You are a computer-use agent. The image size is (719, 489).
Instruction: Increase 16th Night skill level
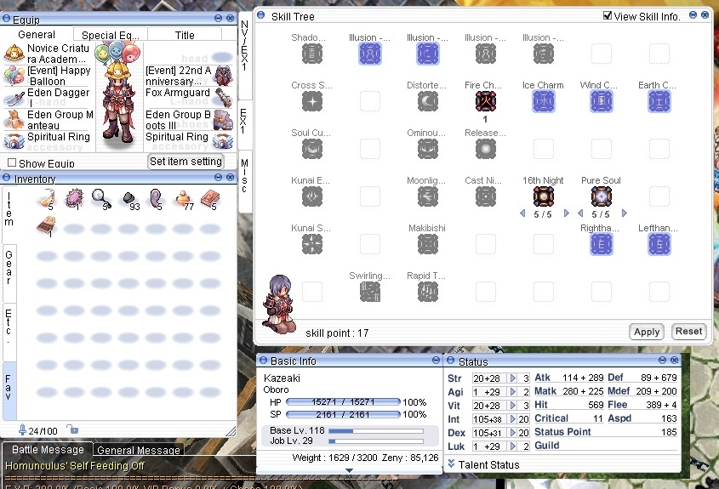(x=567, y=213)
